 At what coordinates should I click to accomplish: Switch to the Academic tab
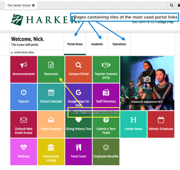(97, 44)
